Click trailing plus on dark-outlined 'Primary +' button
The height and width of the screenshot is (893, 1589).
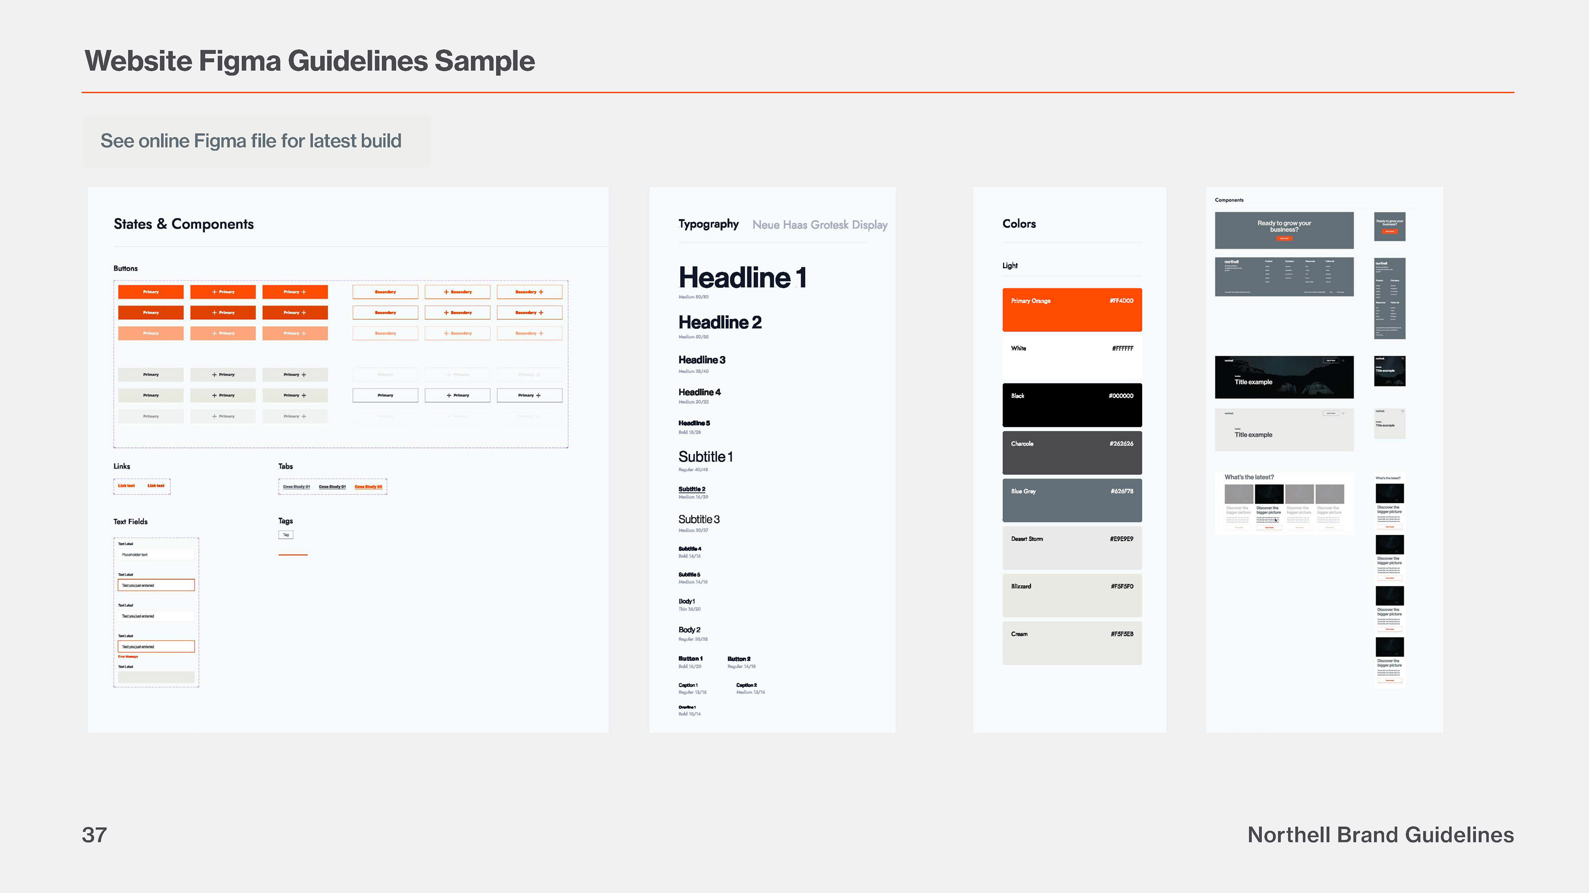click(538, 395)
